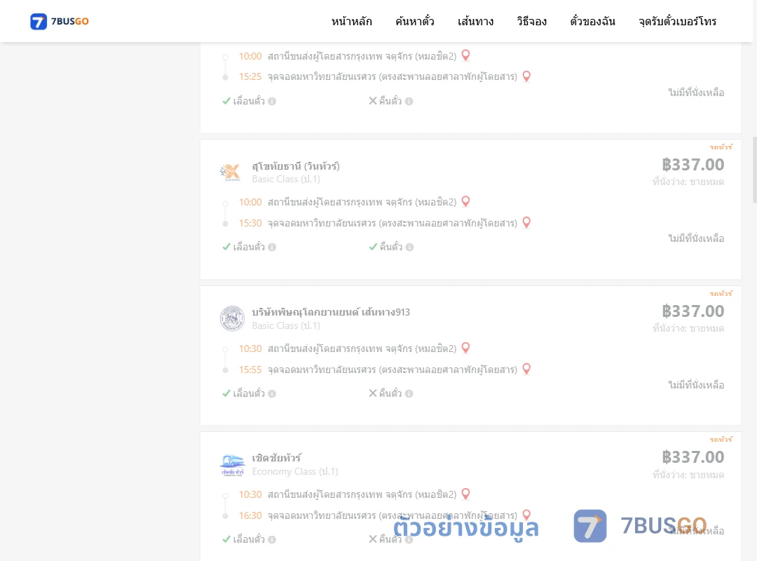Open ตั๋วของฉัน navigation link
Screen dimensions: 757x561
point(592,21)
